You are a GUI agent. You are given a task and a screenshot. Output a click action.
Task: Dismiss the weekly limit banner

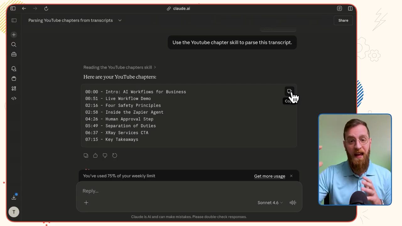(291, 176)
